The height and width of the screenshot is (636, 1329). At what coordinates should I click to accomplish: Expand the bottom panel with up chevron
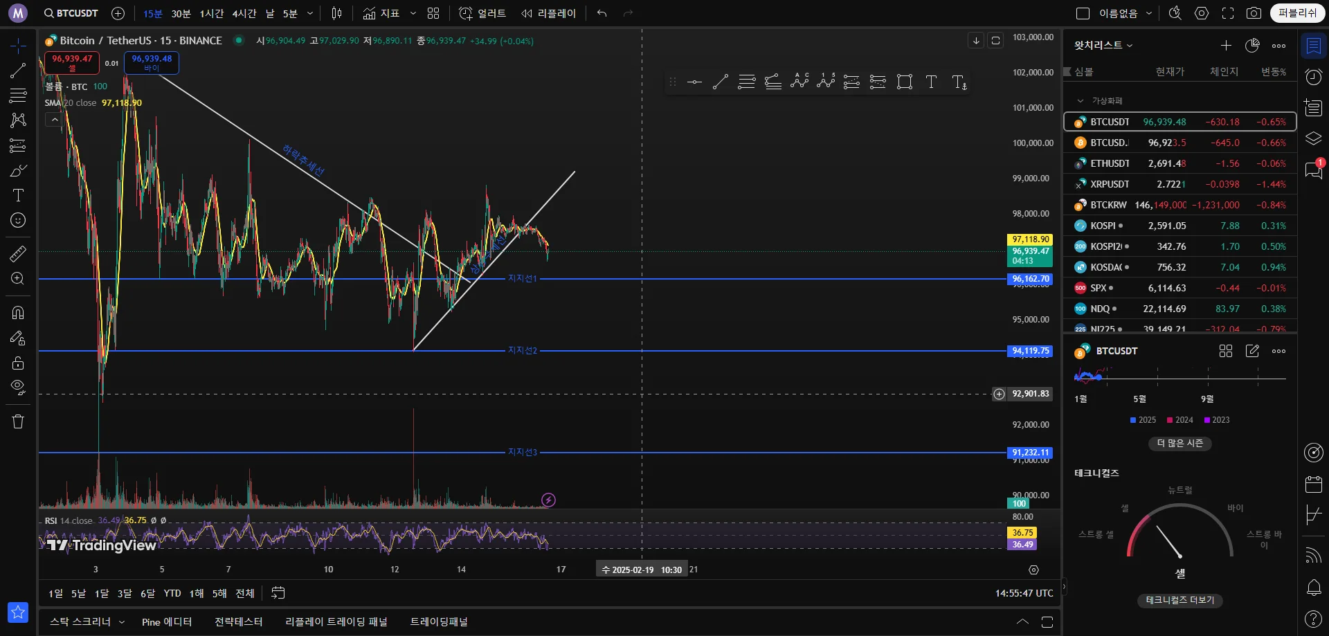click(1022, 622)
